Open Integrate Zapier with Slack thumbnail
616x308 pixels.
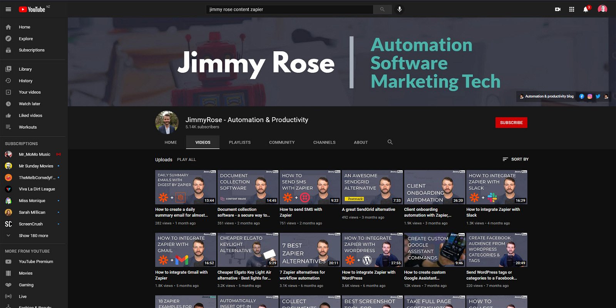pyautogui.click(x=497, y=187)
